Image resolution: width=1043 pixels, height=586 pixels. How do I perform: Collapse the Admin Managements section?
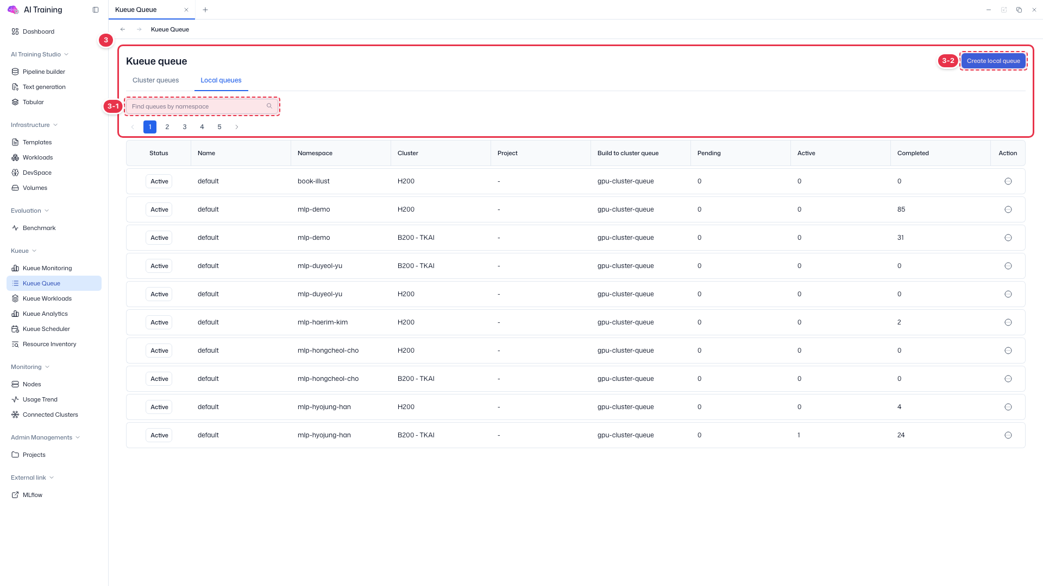[46, 437]
